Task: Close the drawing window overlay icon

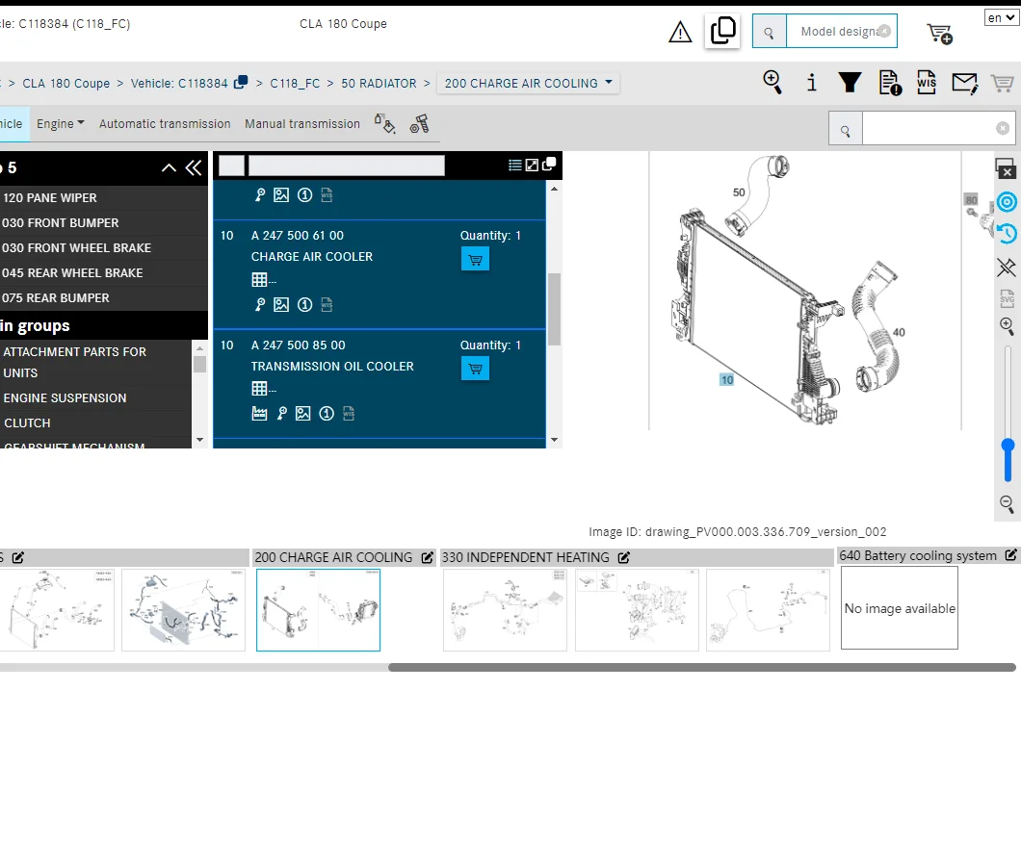Action: point(1006,167)
